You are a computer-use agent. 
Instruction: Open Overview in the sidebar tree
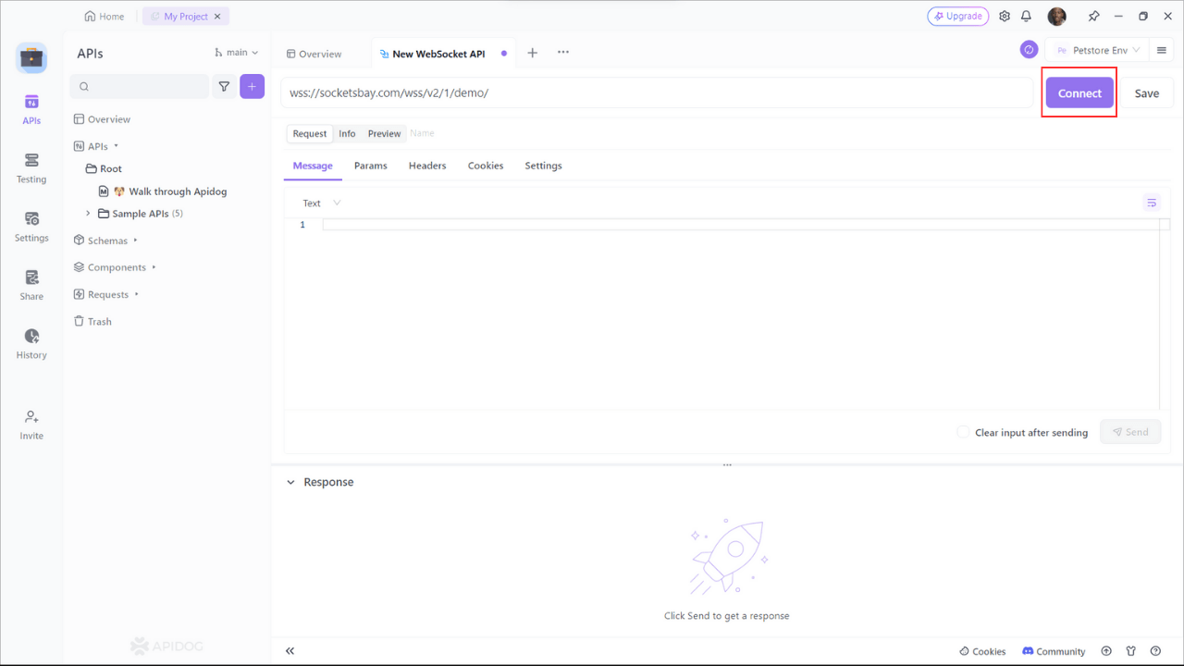pos(102,119)
